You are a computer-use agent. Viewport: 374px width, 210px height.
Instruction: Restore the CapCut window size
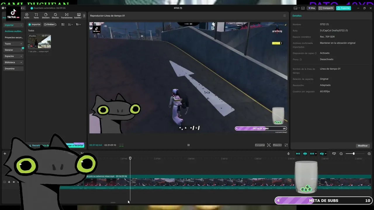[x=364, y=8]
